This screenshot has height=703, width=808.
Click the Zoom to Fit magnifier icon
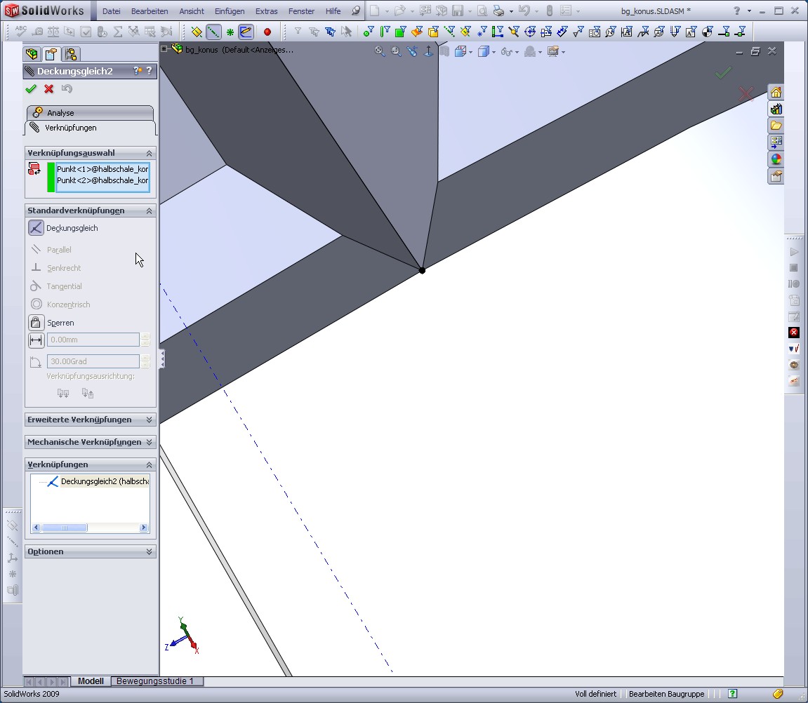(x=380, y=51)
